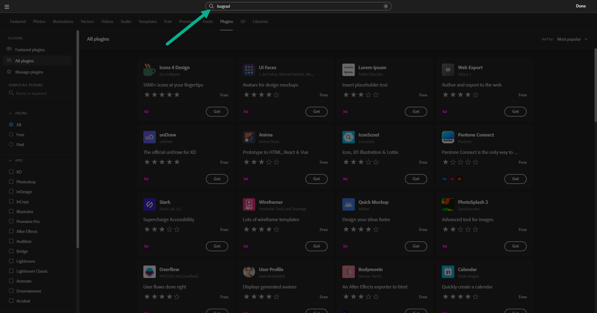Viewport: 597px width, 313px height.
Task: Click the main page vertical scrollbar
Action: (x=595, y=85)
